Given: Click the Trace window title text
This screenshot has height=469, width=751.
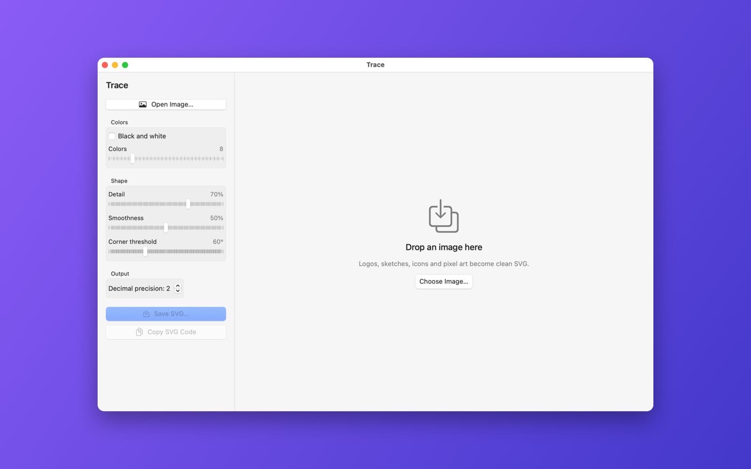Looking at the screenshot, I should [375, 65].
